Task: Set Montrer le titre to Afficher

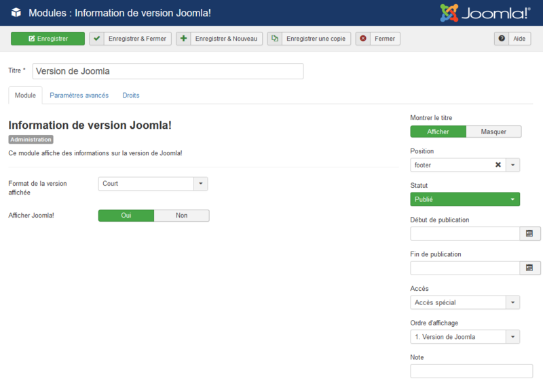Action: coord(438,132)
